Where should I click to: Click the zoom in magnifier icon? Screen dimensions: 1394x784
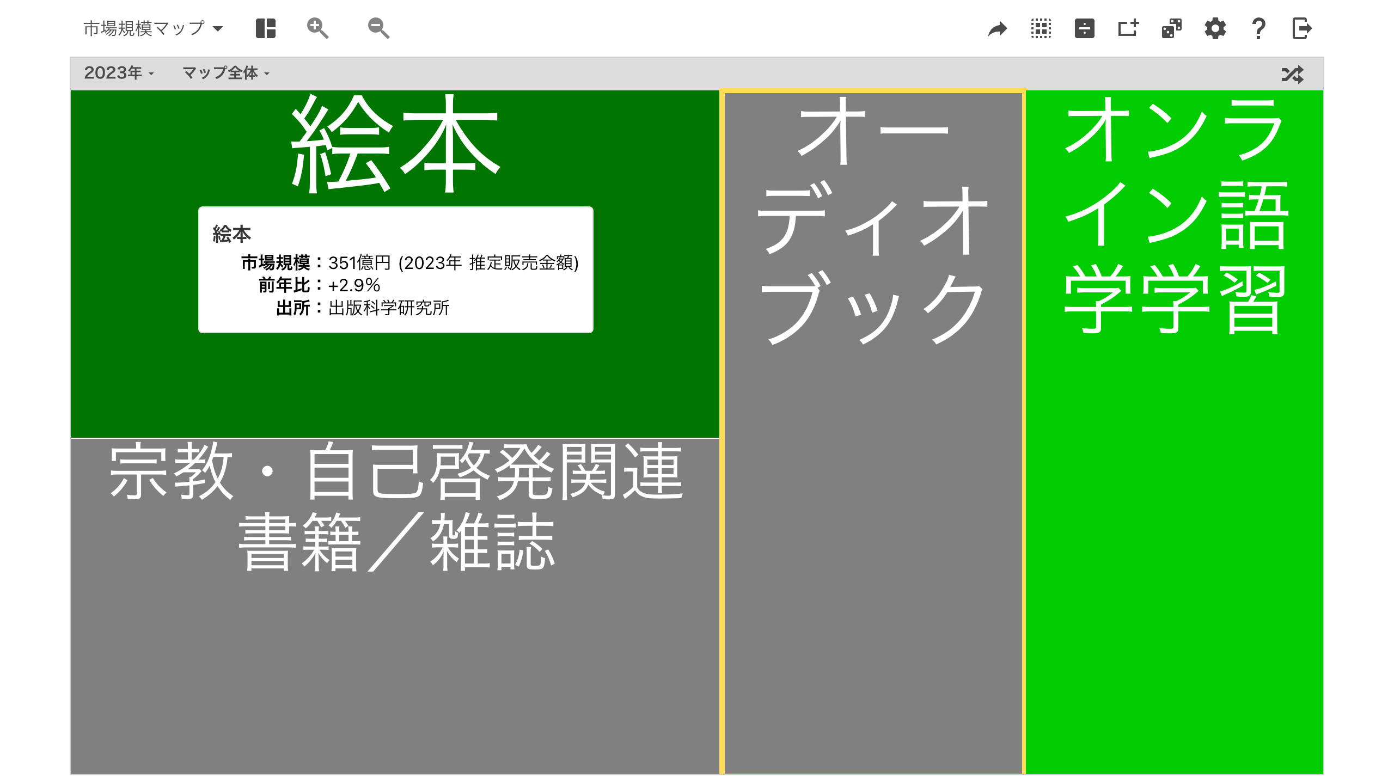(317, 28)
